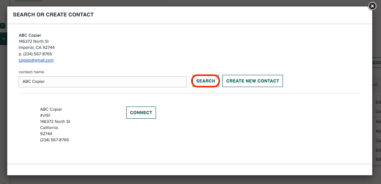
Task: Click California in the search result
Action: [x=49, y=128]
